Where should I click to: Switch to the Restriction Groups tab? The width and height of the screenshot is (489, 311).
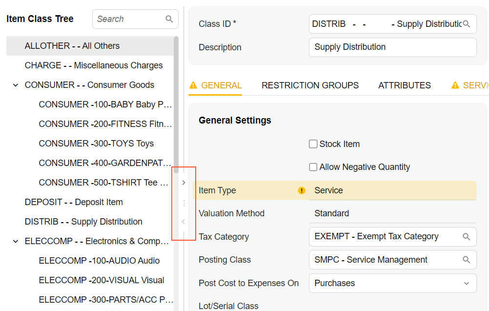click(310, 85)
